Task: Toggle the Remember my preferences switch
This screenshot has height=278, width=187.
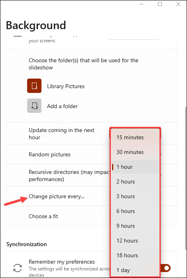Action: [165, 268]
